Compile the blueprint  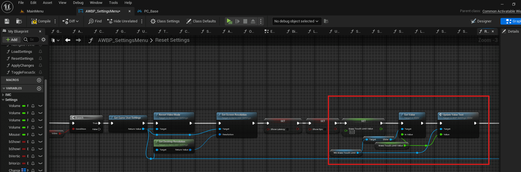(41, 21)
